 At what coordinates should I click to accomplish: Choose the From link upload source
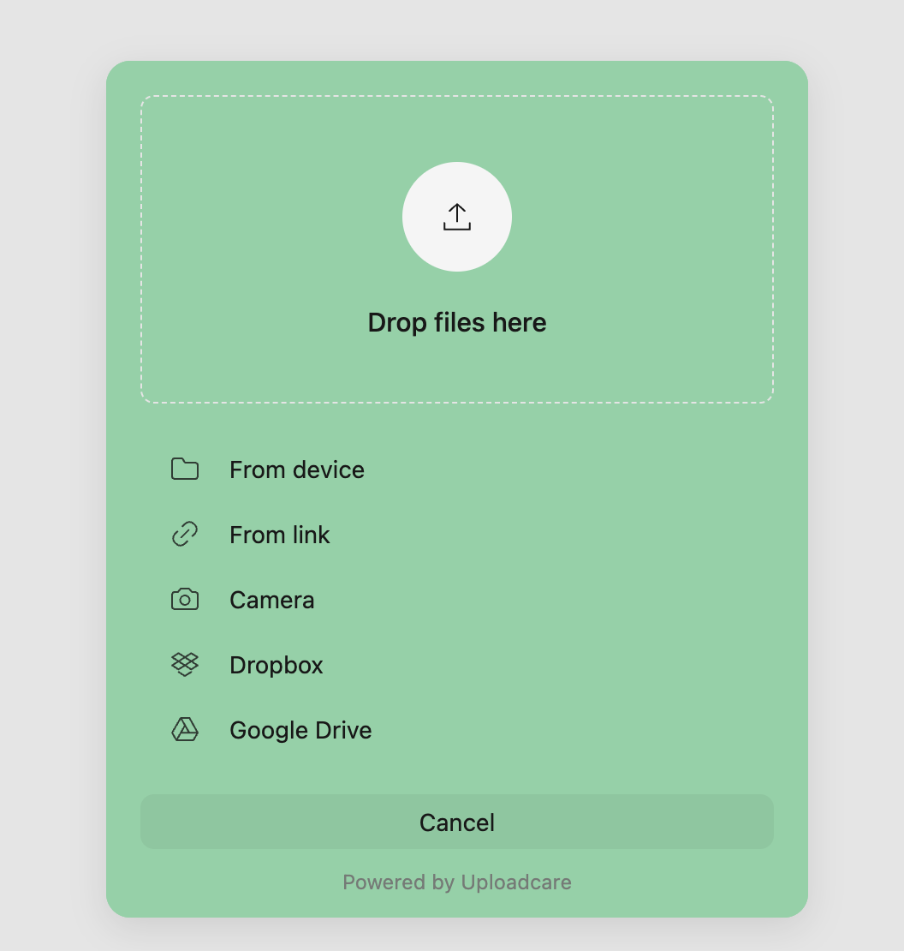point(280,535)
